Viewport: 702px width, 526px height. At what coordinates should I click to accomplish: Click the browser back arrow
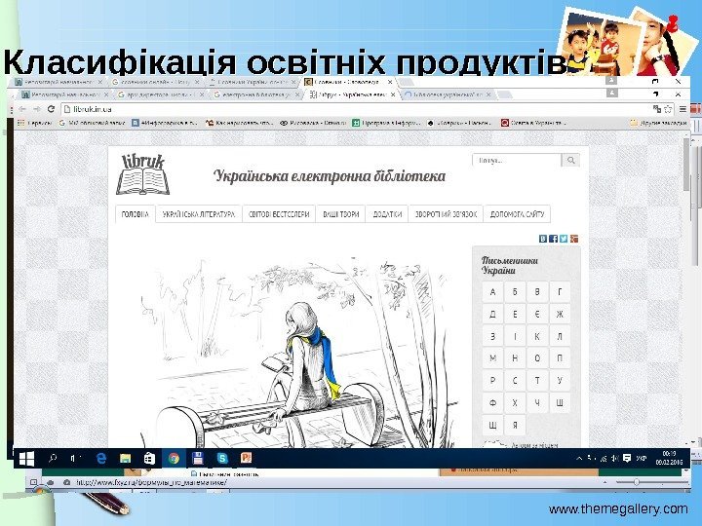coord(22,109)
